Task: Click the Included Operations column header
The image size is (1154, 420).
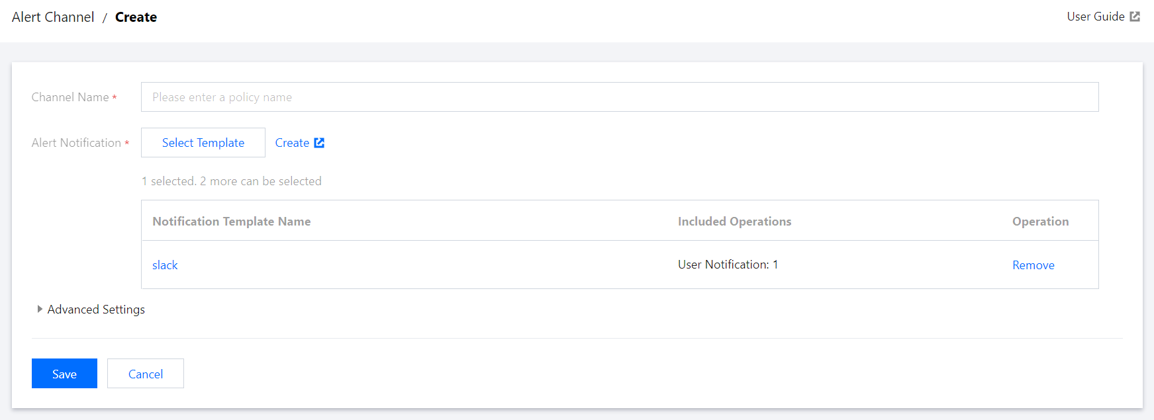Action: click(734, 222)
